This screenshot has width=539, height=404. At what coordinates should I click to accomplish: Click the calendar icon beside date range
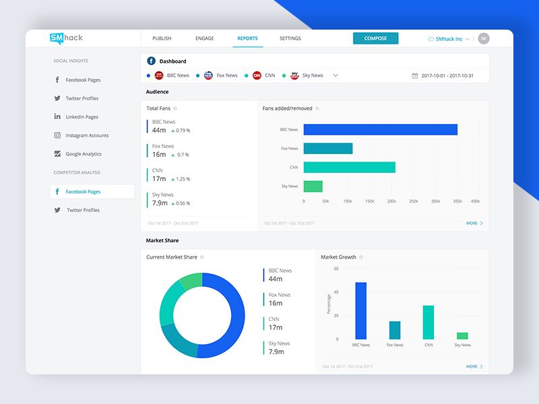(x=415, y=75)
